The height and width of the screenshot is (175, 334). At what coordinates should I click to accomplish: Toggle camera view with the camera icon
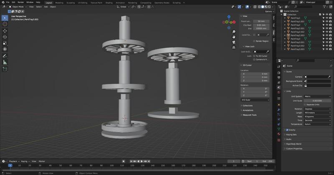(x=234, y=42)
